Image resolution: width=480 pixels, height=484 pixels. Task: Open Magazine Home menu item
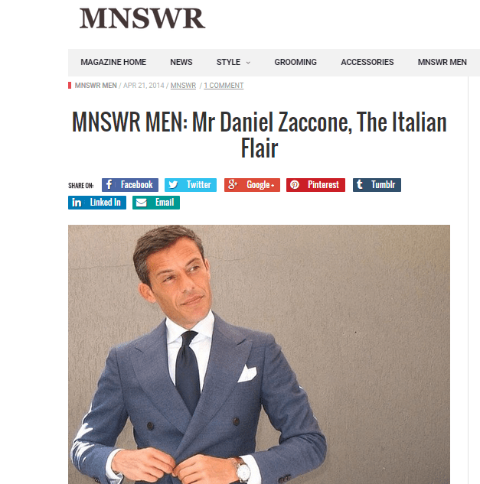coord(113,62)
